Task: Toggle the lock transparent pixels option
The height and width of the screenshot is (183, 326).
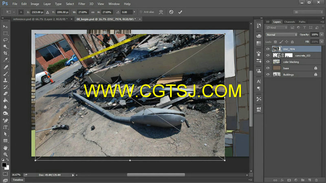Action: (x=275, y=42)
